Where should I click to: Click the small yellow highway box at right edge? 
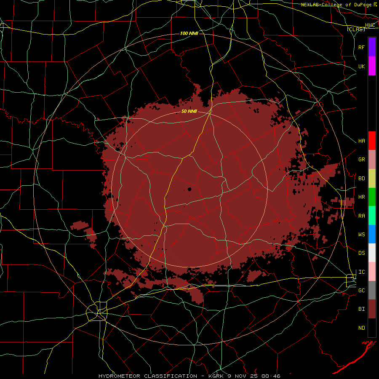click(351, 280)
